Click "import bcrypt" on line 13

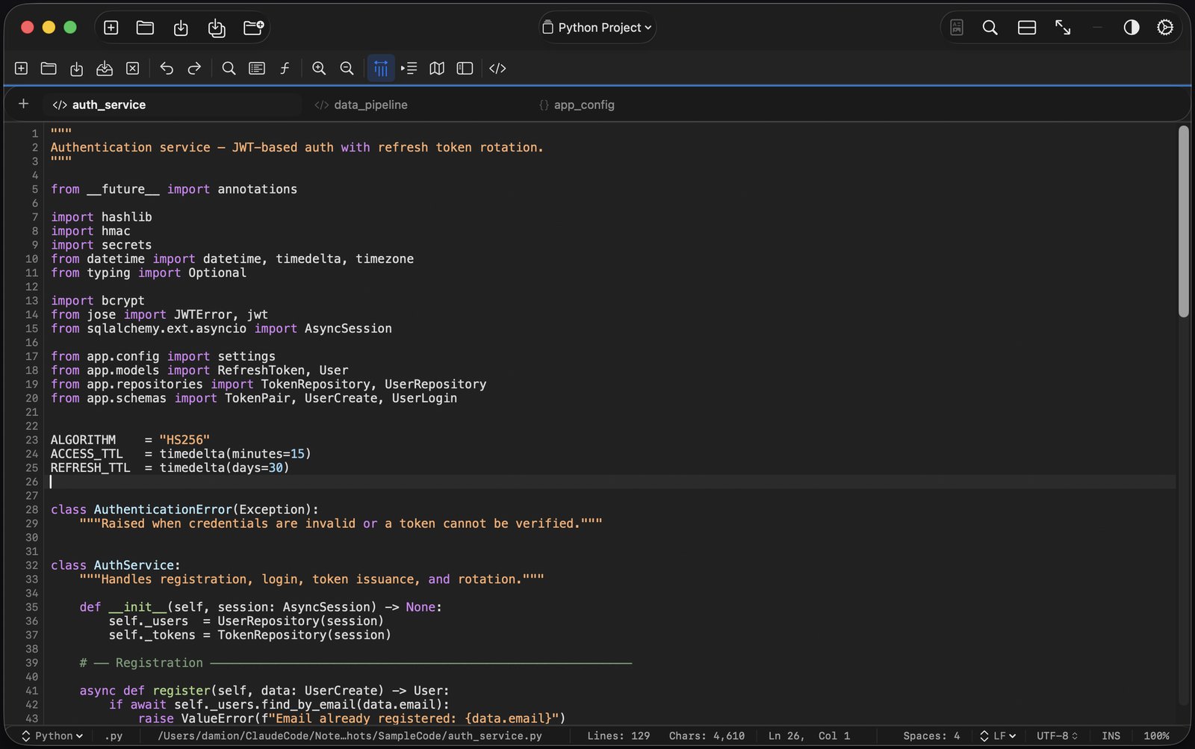98,300
